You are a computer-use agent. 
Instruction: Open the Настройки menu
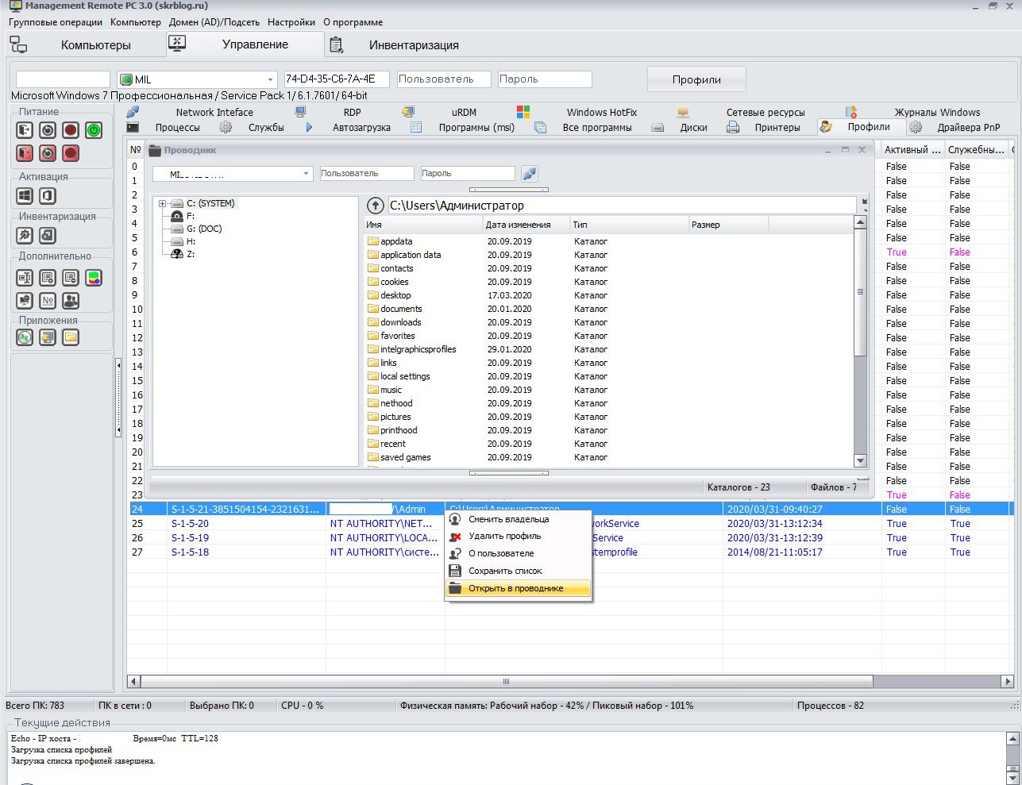[x=291, y=22]
